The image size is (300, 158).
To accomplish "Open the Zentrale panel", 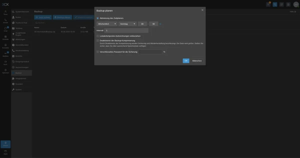I will [x=5, y=38].
